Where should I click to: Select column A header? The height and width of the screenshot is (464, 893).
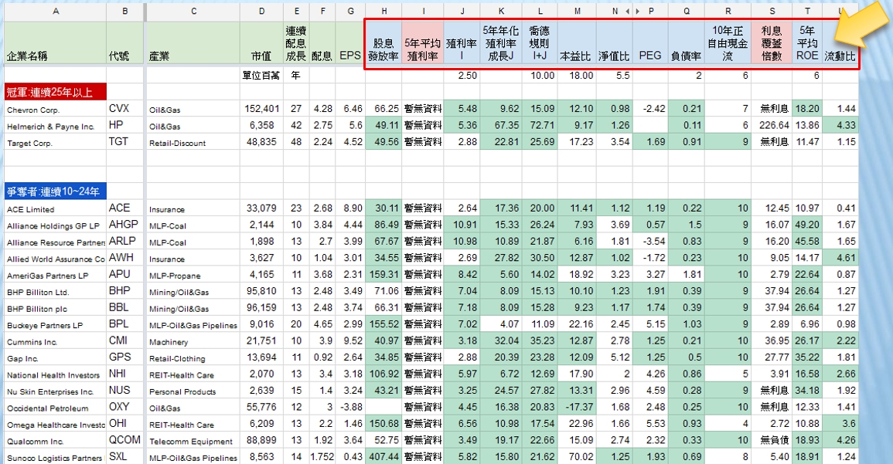click(55, 11)
